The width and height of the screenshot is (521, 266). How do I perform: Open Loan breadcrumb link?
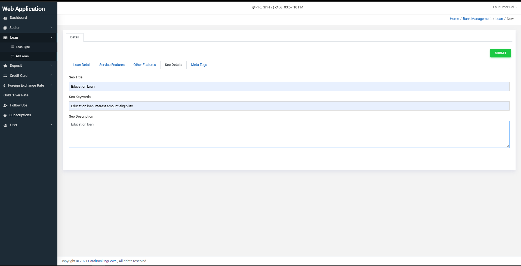(x=499, y=19)
